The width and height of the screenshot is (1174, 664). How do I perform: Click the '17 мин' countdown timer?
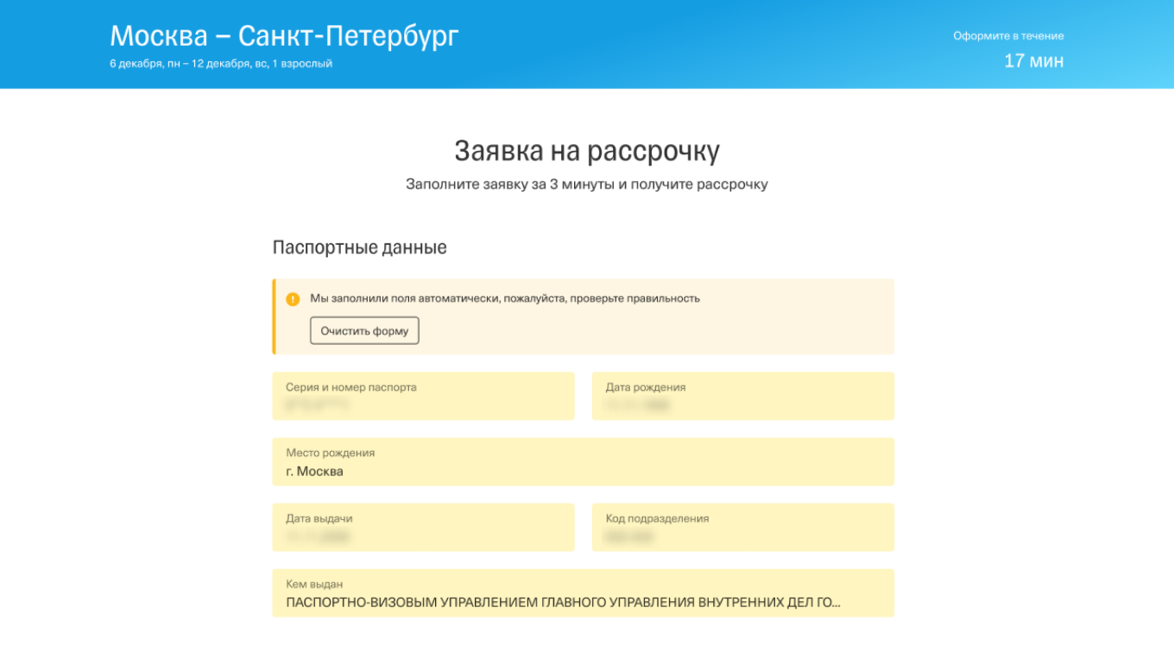click(1034, 60)
